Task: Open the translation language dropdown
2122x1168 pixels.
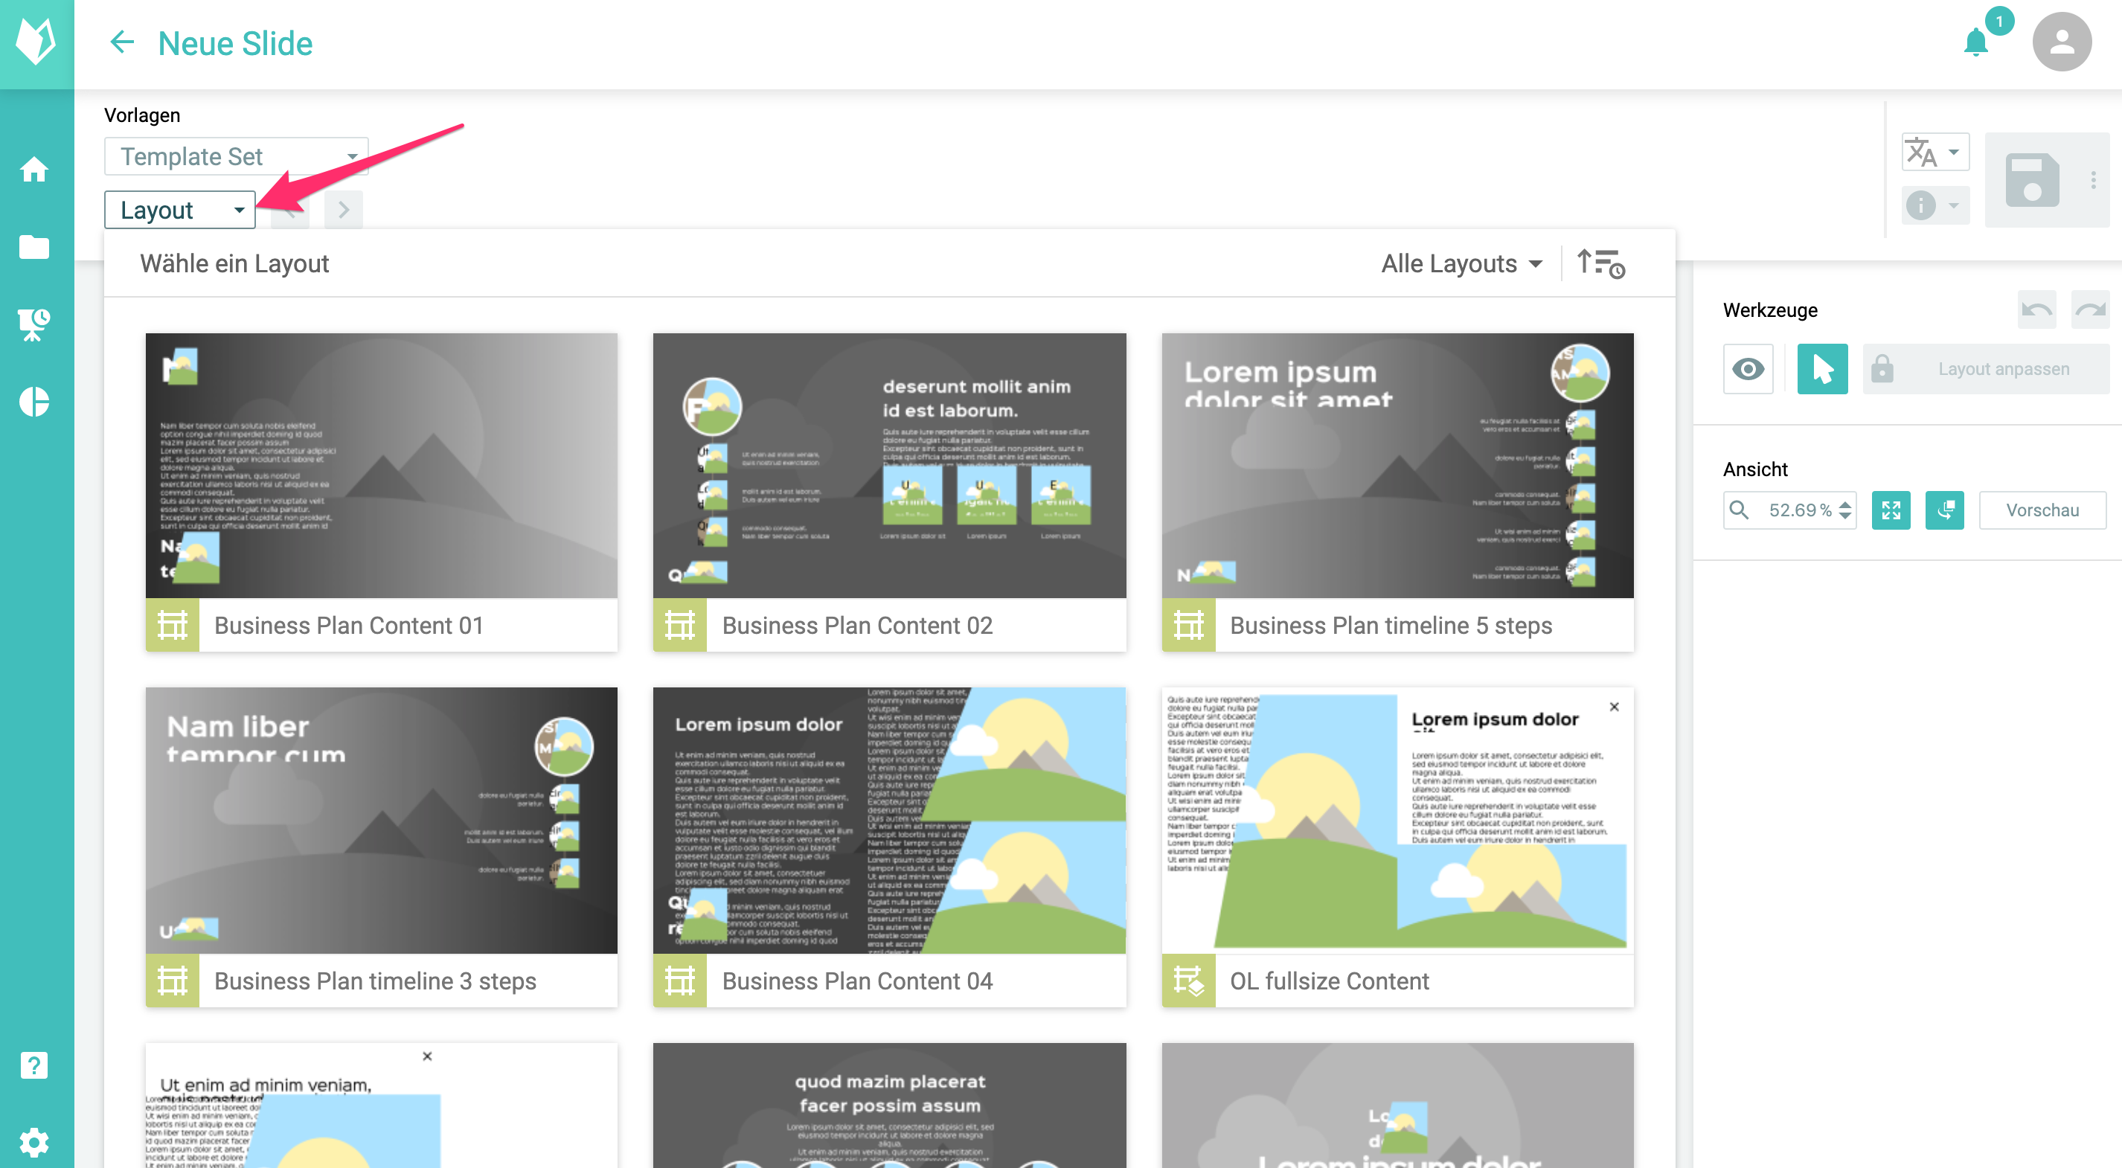Action: pos(1935,152)
